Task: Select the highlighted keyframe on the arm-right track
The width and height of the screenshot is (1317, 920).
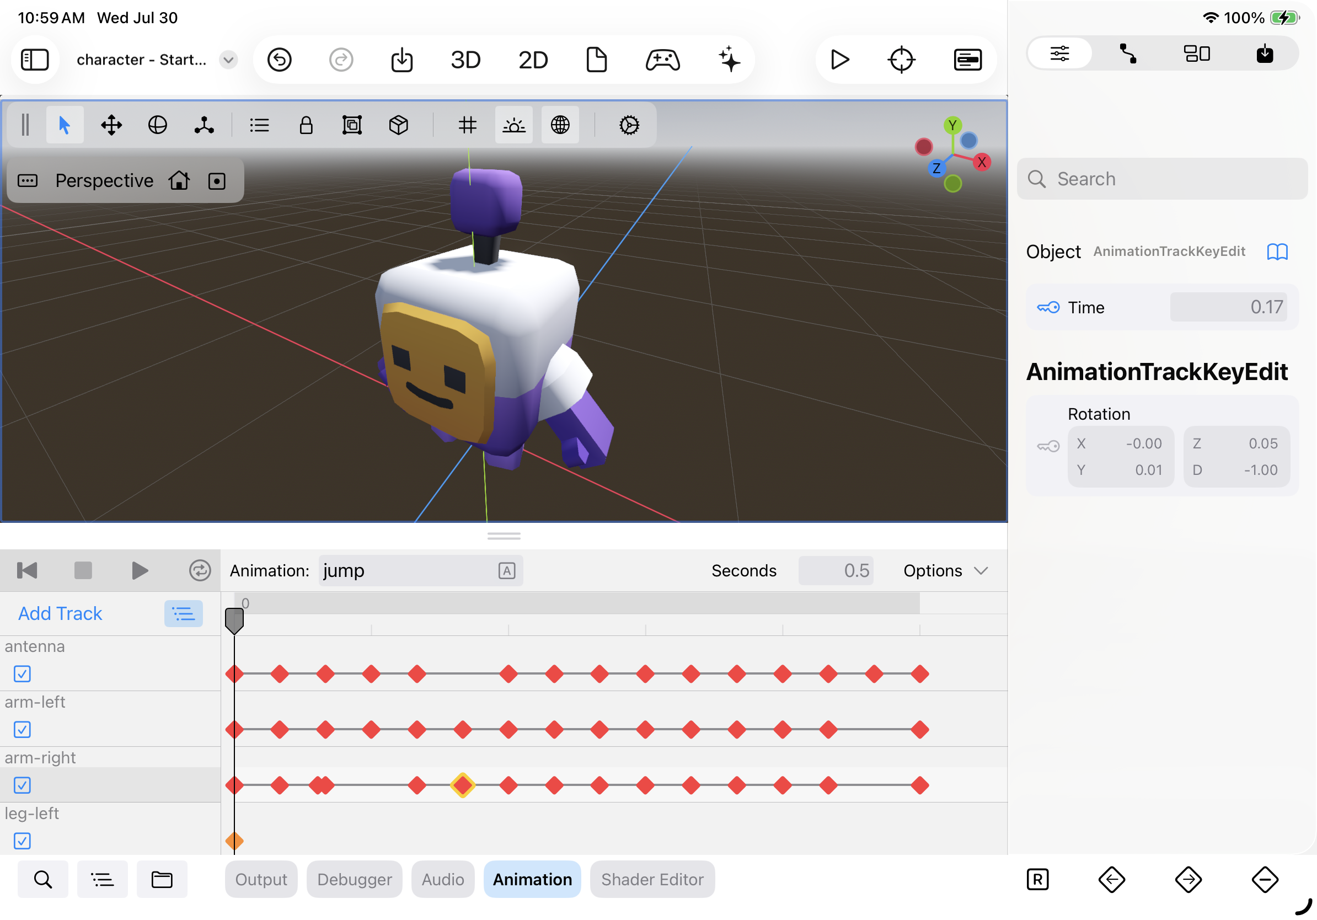Action: click(462, 785)
